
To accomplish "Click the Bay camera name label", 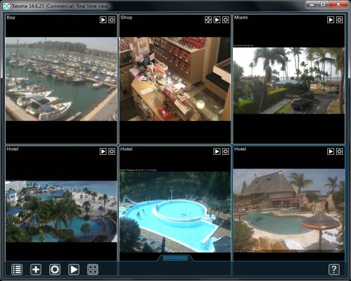I will [11, 18].
